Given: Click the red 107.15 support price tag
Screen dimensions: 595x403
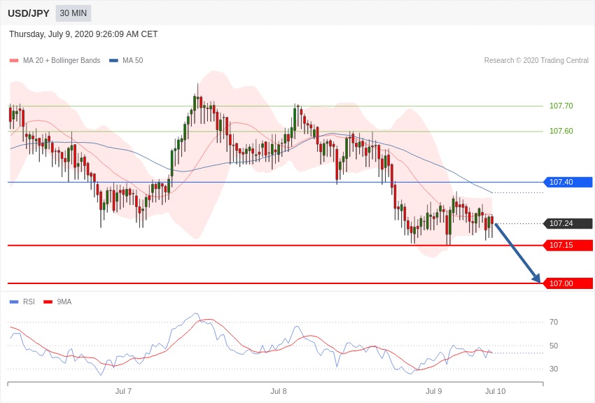Looking at the screenshot, I should (x=568, y=246).
